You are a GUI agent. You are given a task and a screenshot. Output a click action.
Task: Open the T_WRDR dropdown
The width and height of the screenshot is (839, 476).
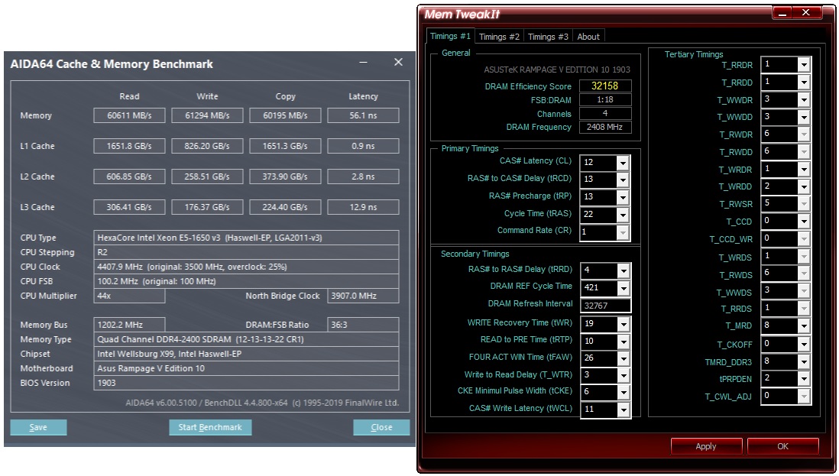coord(804,170)
